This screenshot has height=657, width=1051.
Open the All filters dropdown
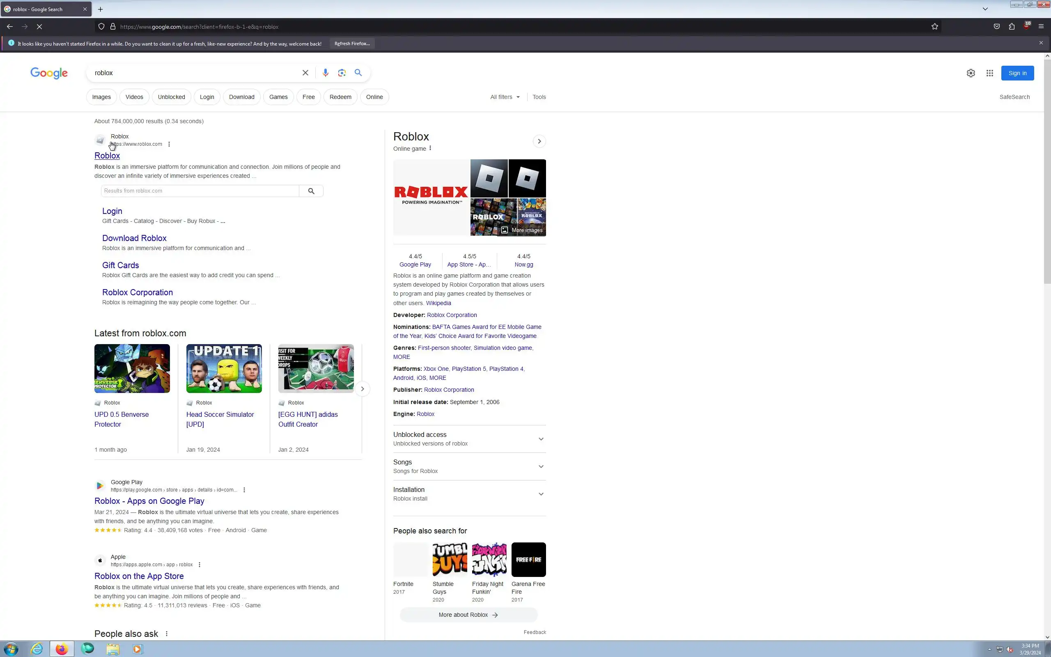(x=505, y=97)
